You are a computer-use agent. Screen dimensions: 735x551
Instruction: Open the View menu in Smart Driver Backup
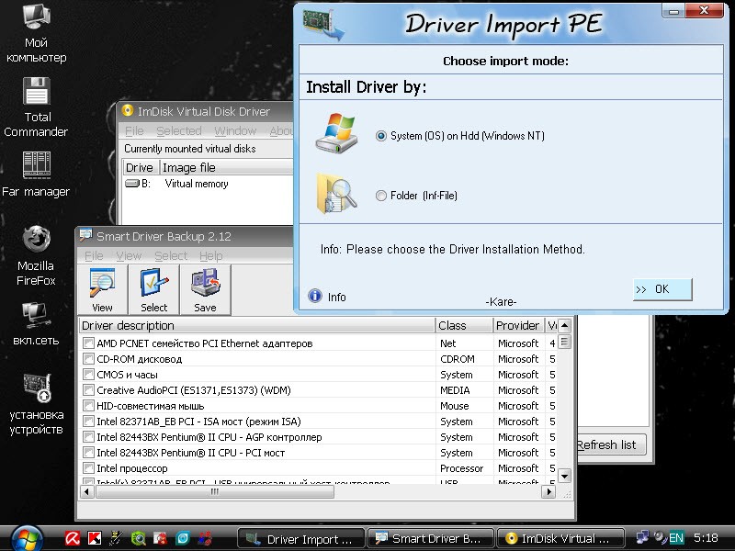coord(129,256)
